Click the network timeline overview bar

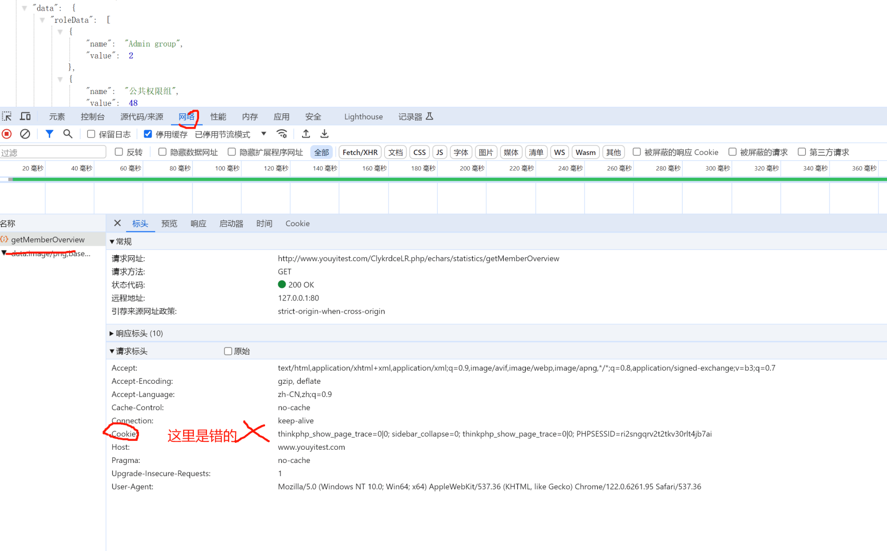443,179
